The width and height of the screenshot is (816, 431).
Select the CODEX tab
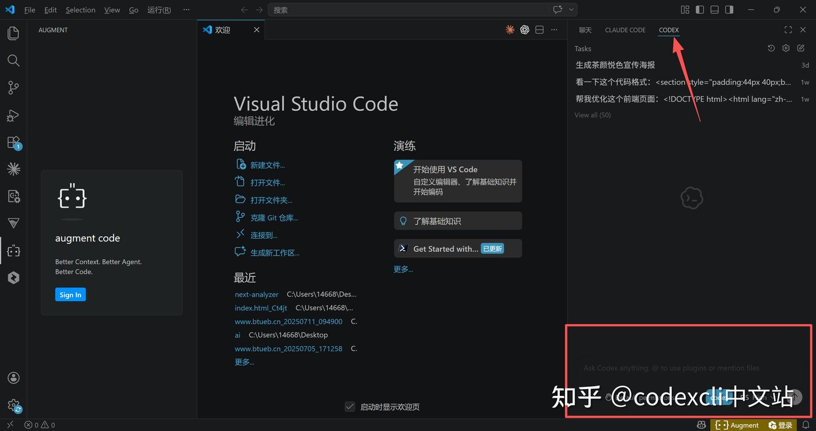tap(669, 30)
